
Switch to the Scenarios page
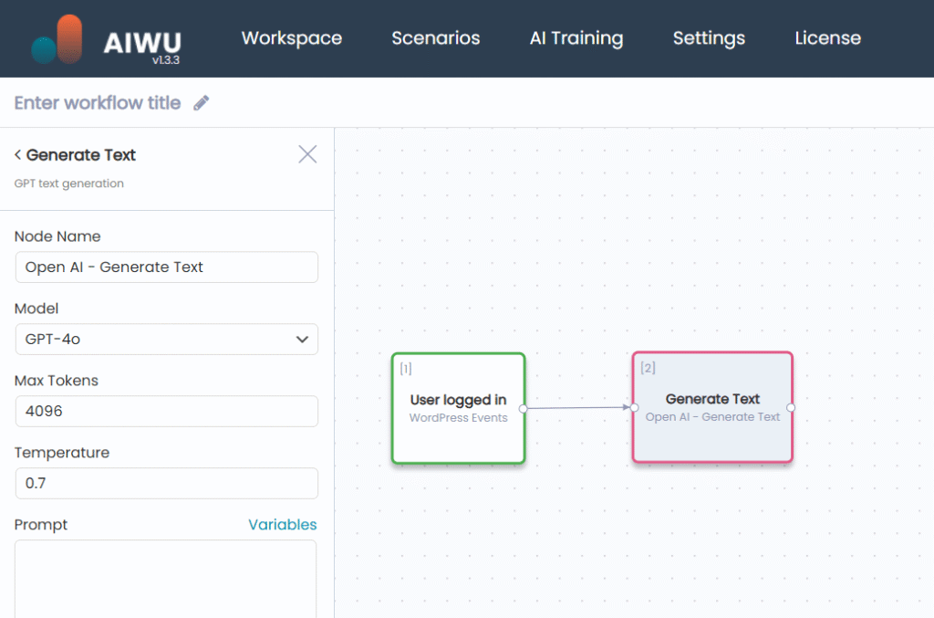point(436,38)
